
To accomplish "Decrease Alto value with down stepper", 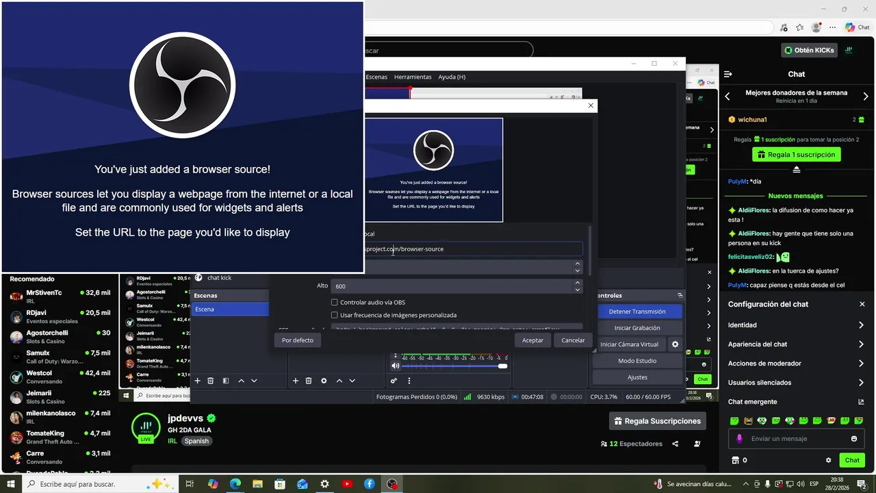I will [x=578, y=289].
